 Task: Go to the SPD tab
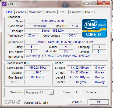[x=63, y=12]
